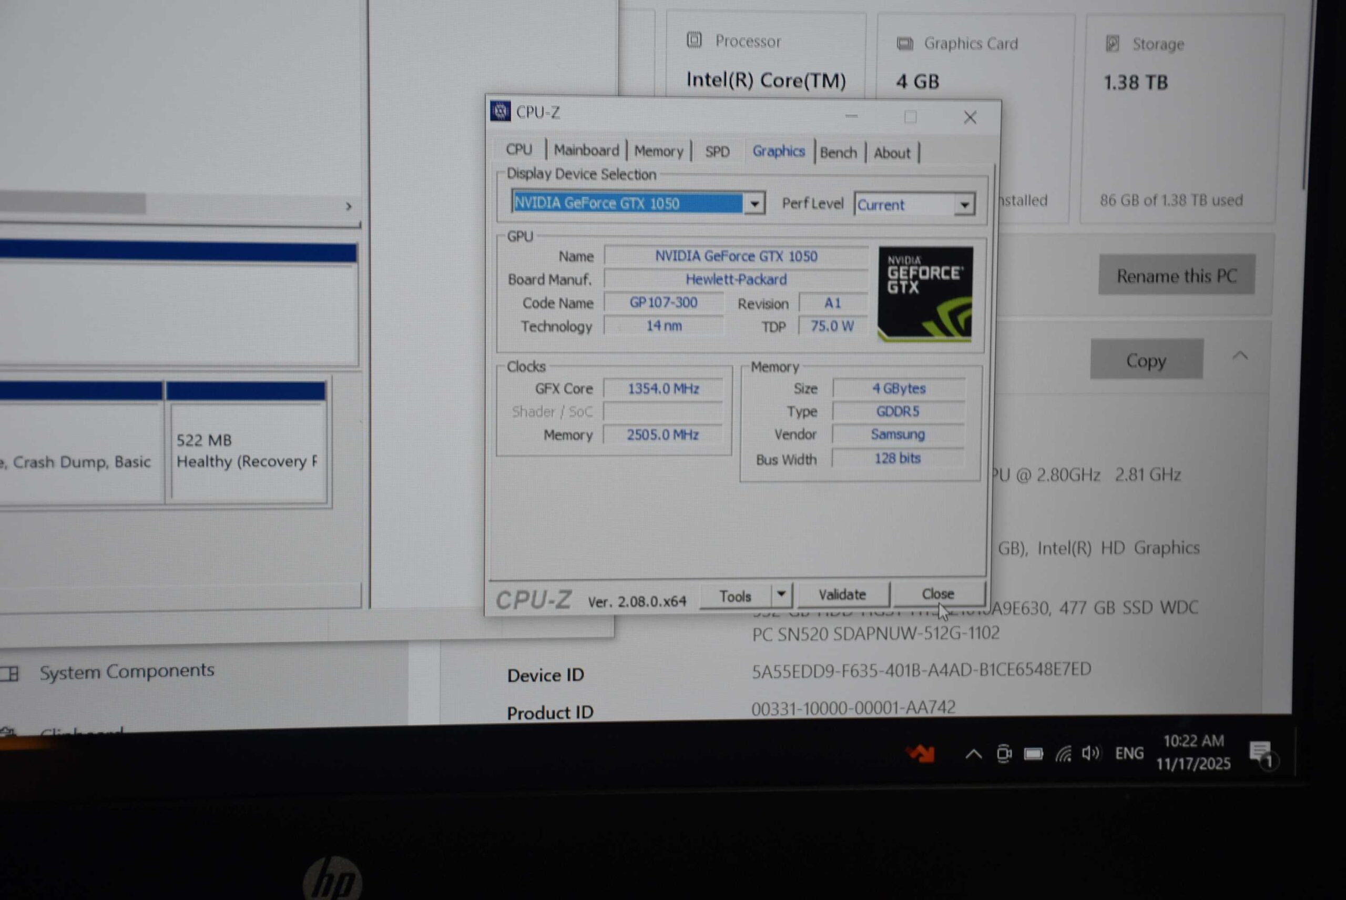This screenshot has width=1346, height=900.
Task: Open the Perf Level dropdown
Action: tap(964, 205)
